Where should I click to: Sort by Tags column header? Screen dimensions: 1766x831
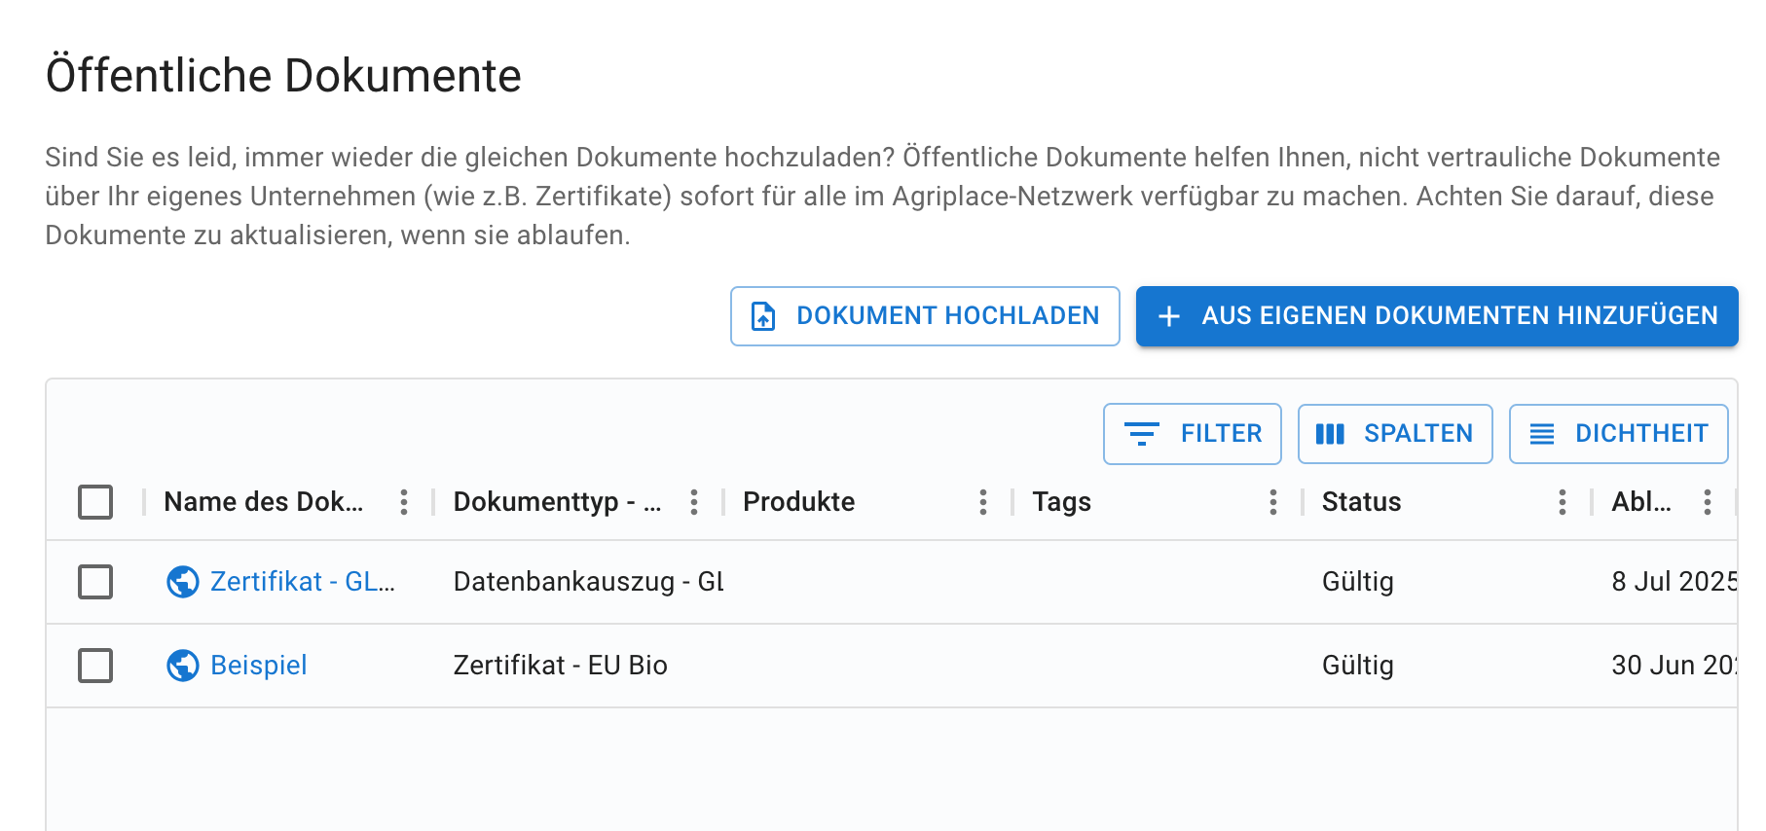[1061, 502]
